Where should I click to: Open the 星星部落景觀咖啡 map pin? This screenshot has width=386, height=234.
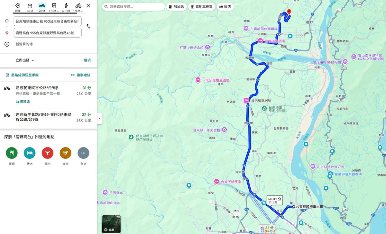tap(330, 174)
